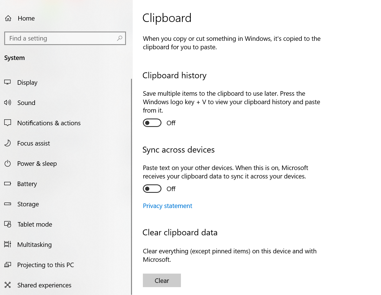Turn on Sync across devices

pos(152,189)
